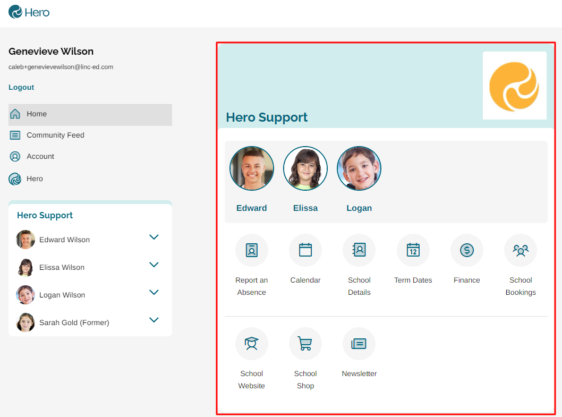Click the Hero swirl icon in sidebar
Screen dimensions: 562x417
coord(15,178)
